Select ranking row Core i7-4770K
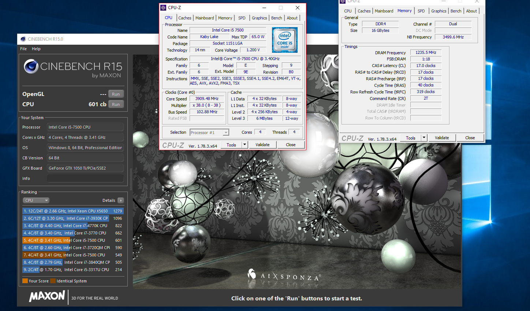This screenshot has width=530, height=311. (x=73, y=226)
